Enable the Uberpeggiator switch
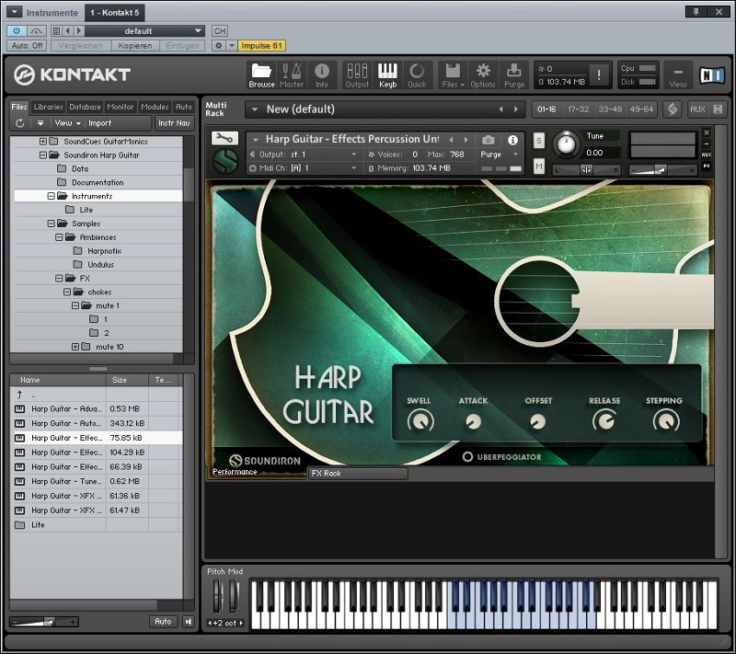 (467, 456)
